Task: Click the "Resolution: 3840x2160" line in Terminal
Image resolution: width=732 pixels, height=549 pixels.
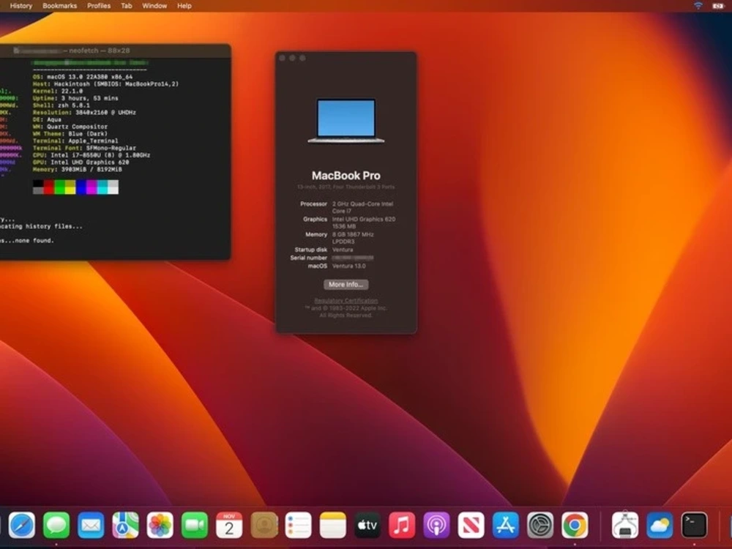Action: tap(84, 113)
